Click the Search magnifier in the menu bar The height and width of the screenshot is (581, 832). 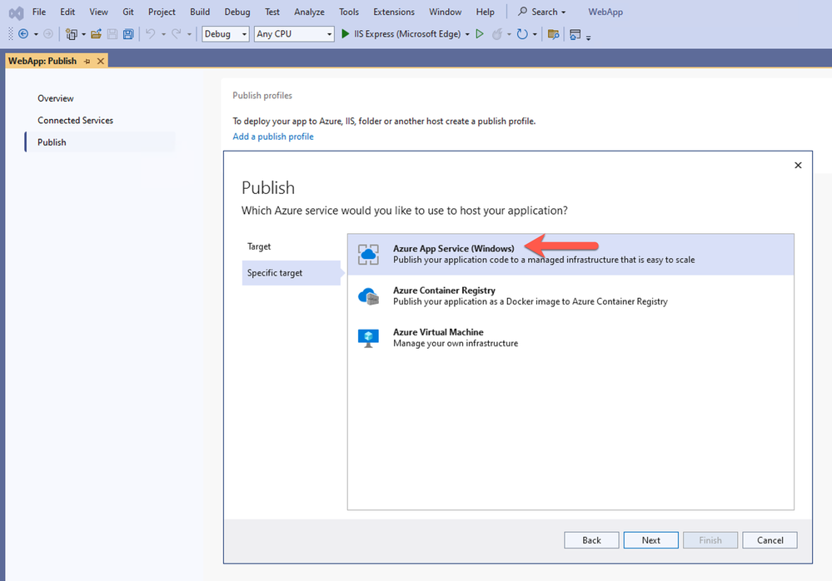point(523,11)
